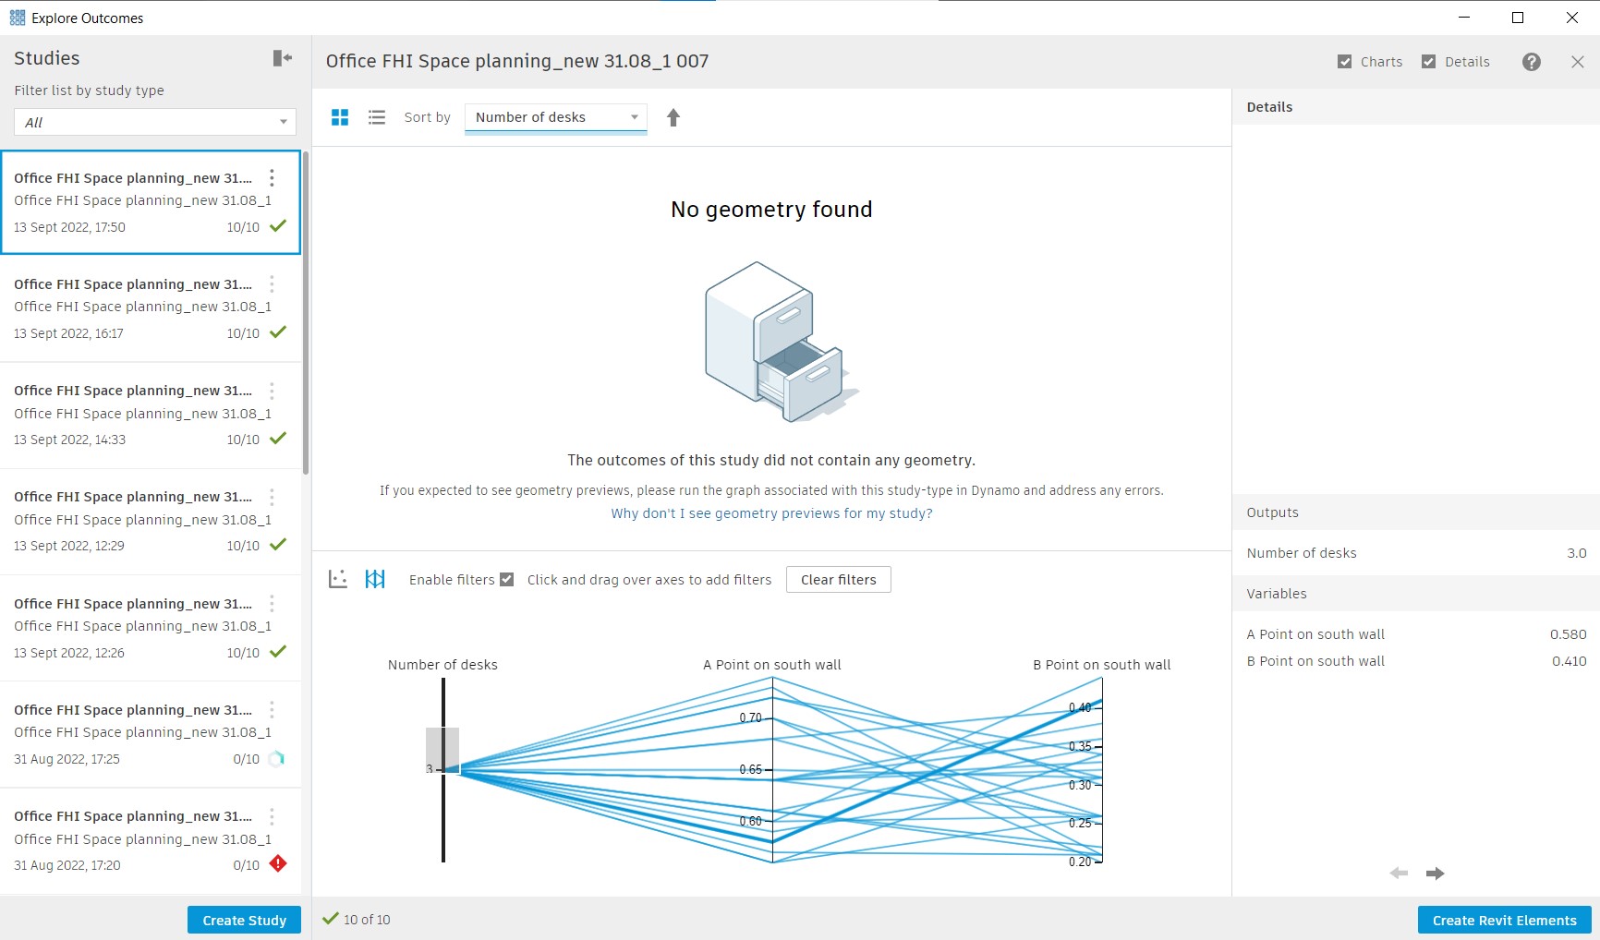
Task: Select the study from 13 Sept 2022, 14:33
Action: [x=151, y=415]
